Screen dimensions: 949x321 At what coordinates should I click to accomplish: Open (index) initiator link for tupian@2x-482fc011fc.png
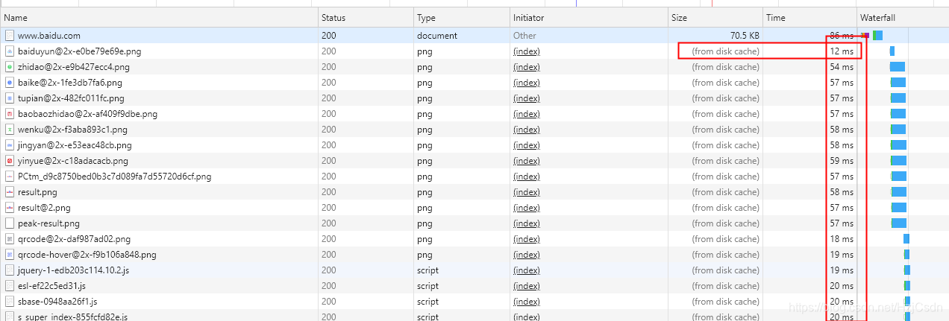[x=527, y=98]
